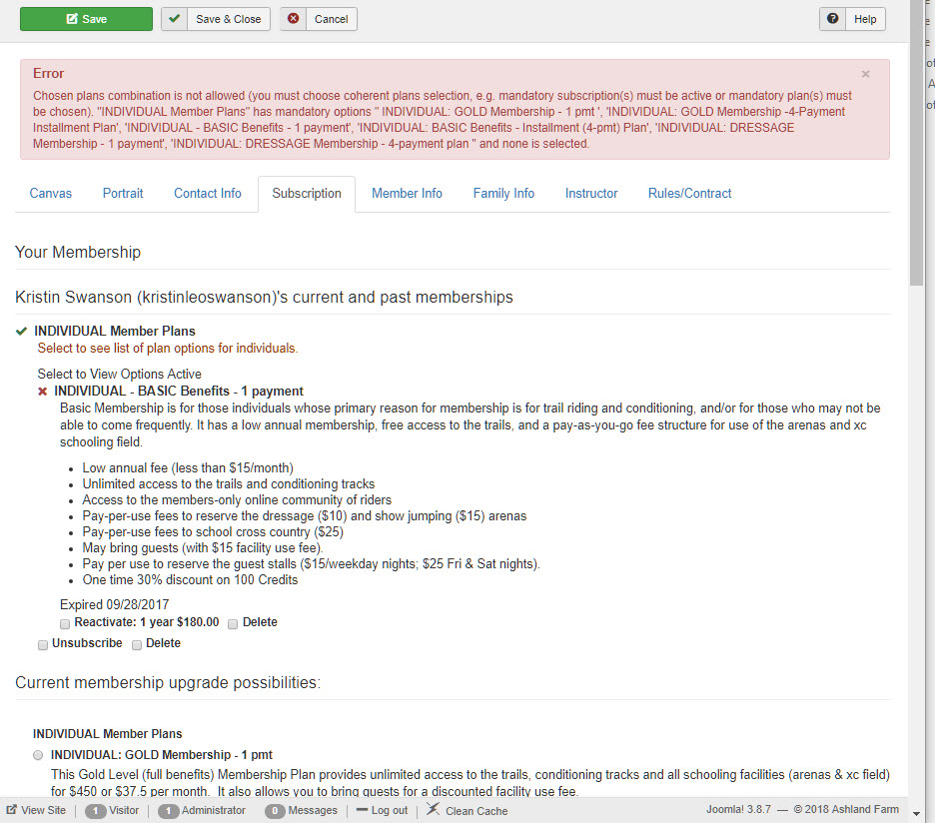Select the Subscription tab

tap(307, 193)
